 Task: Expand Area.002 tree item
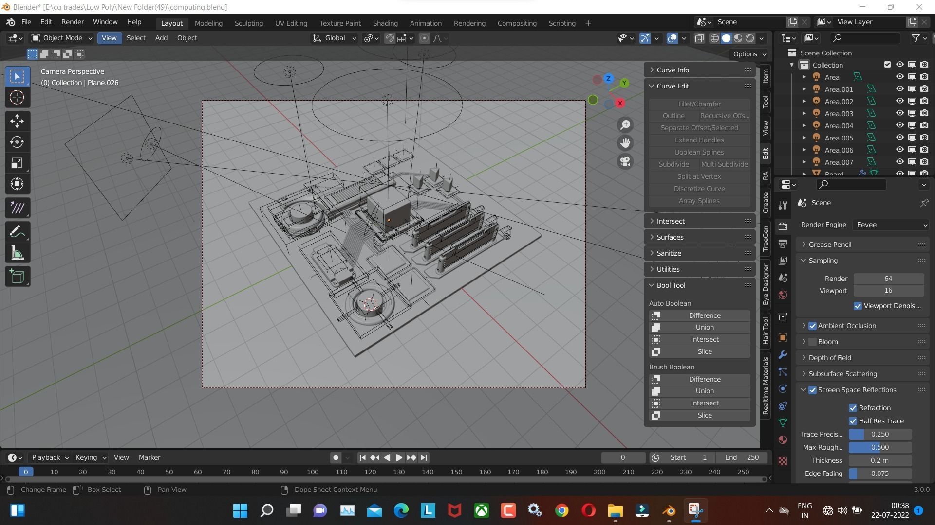[804, 101]
